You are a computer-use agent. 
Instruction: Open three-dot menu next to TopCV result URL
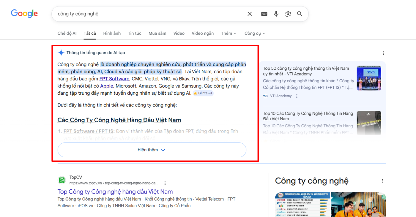click(165, 183)
